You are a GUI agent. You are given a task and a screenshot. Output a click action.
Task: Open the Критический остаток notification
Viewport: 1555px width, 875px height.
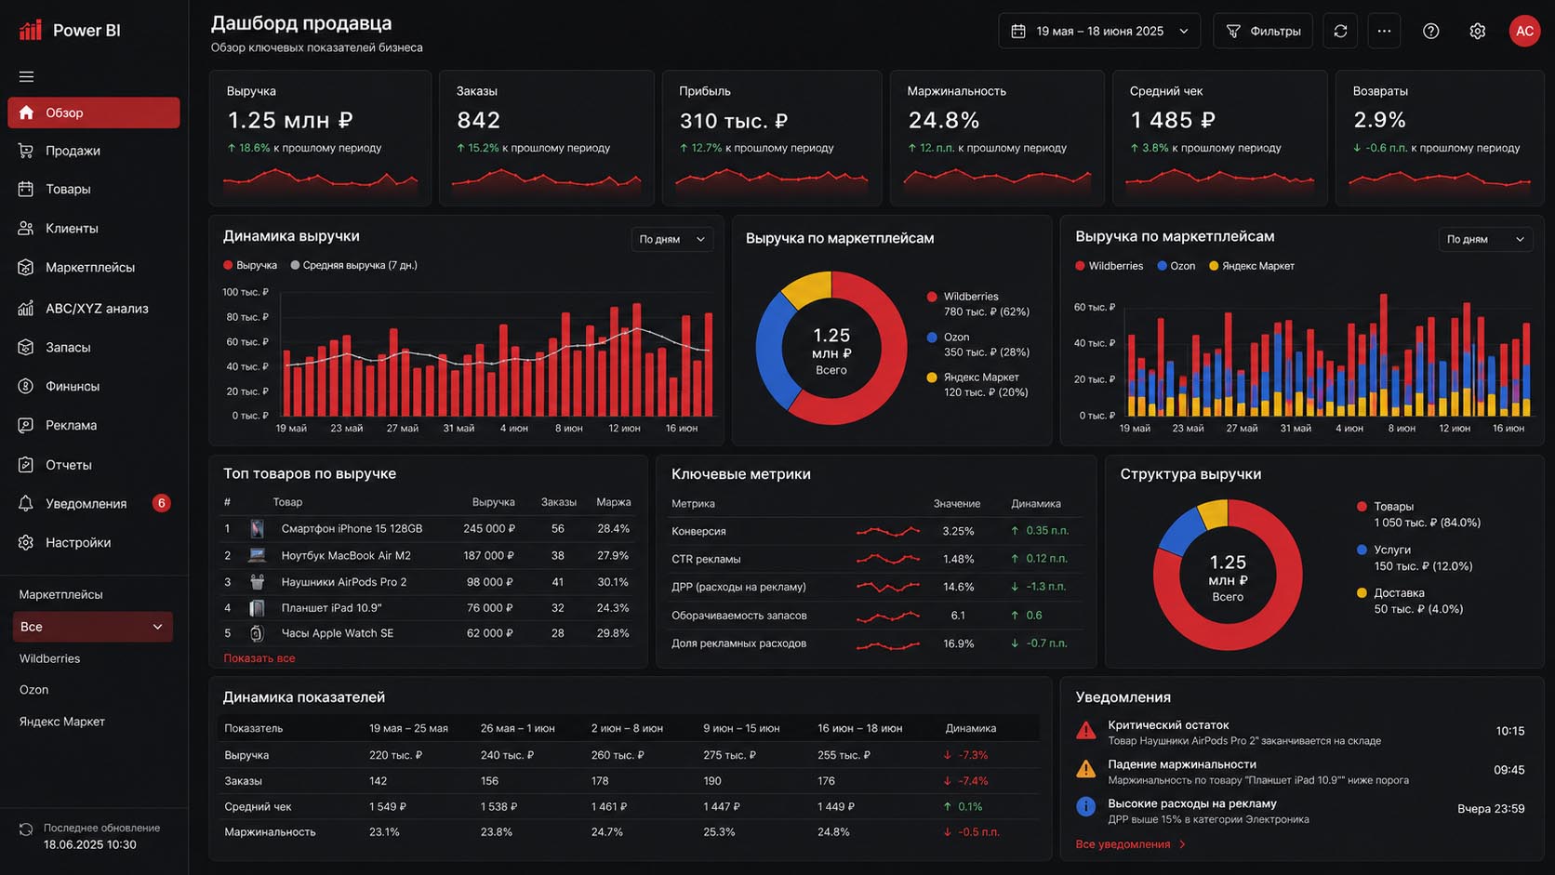(x=1302, y=732)
